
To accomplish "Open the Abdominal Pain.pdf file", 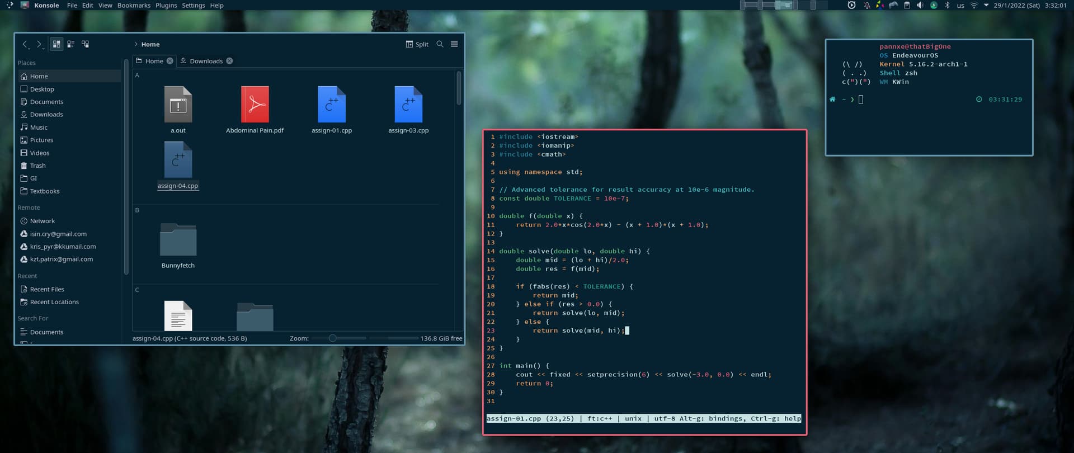I will [x=255, y=105].
